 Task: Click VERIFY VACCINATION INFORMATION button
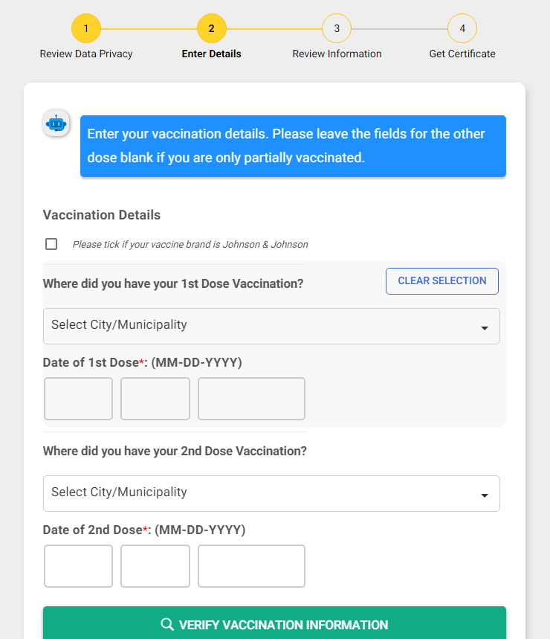pos(274,623)
